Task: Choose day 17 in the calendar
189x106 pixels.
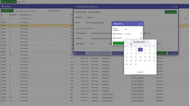Action: coord(136,57)
